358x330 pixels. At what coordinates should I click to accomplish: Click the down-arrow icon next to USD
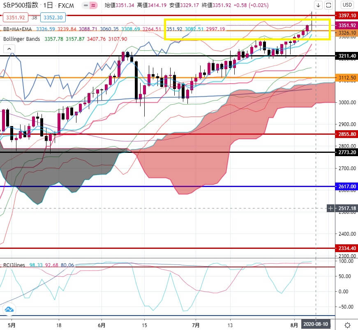tap(318, 5)
